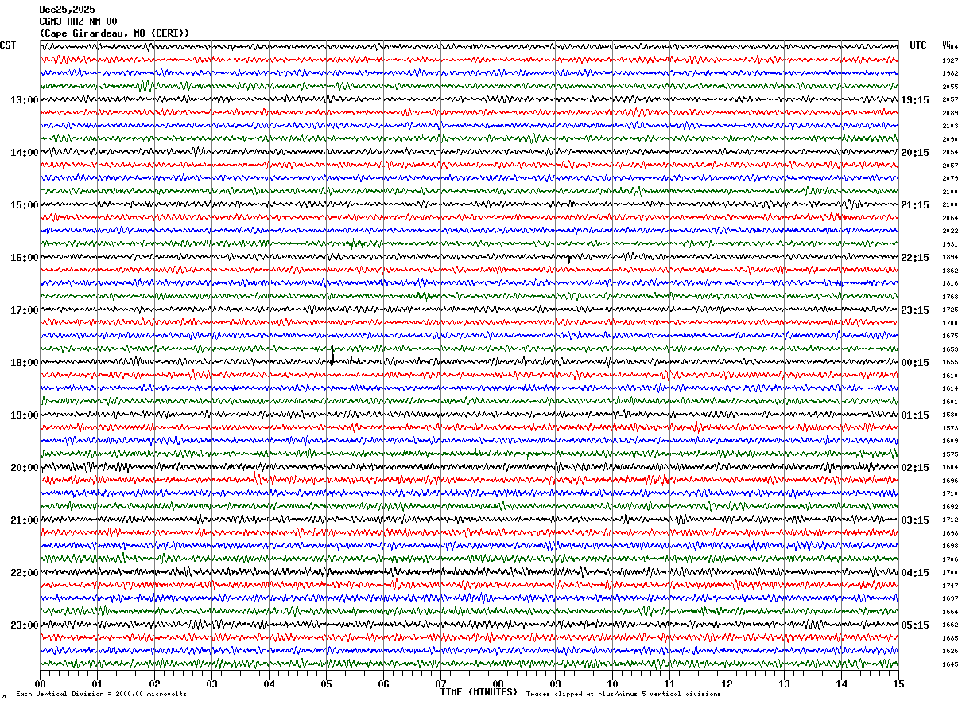Click the DC value 2103
Screen dimensions: 962x705
click(x=950, y=126)
